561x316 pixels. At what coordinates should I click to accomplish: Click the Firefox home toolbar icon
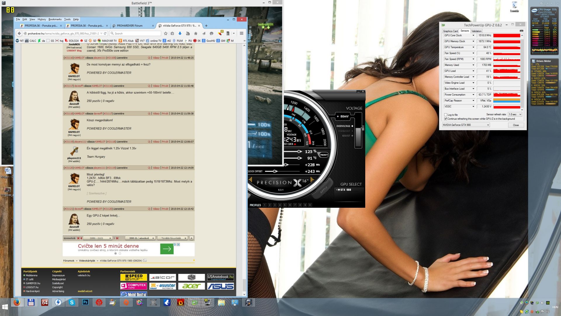(196, 33)
